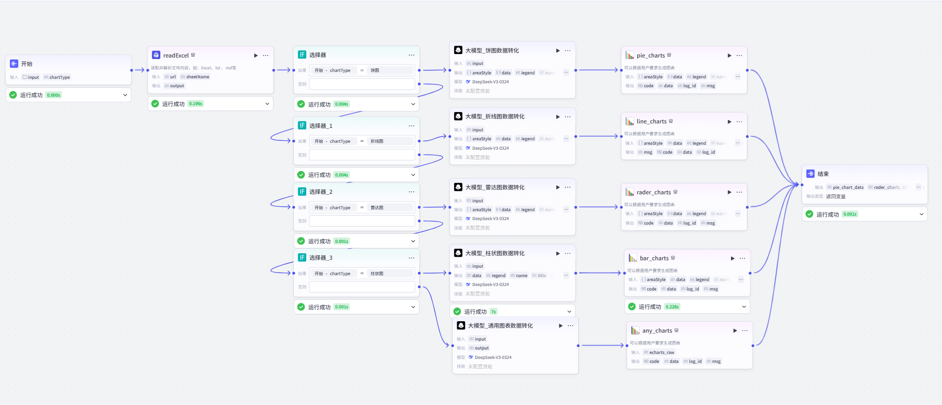Click the play icon on pie_charts node
Screen dimensions: 942x405
(729, 56)
